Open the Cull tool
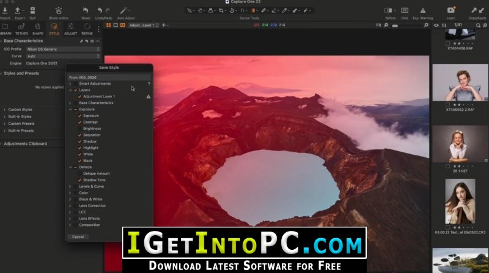 pos(32,10)
